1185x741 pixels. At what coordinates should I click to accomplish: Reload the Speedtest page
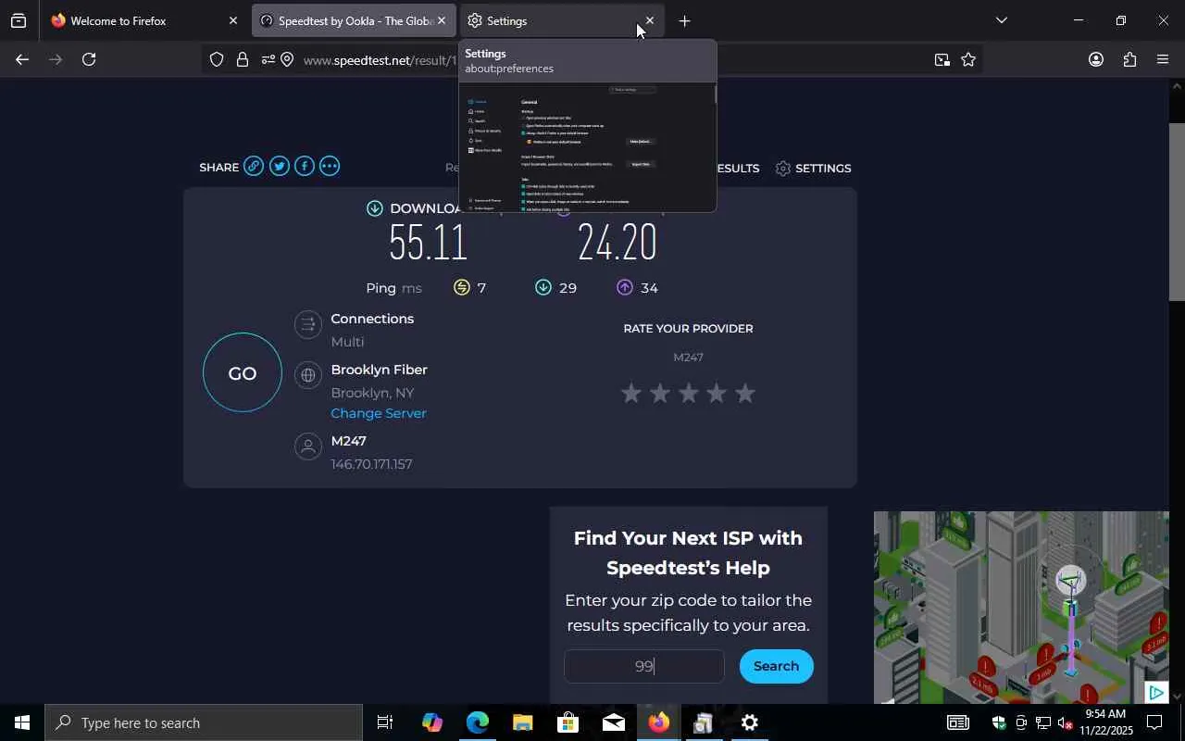(x=89, y=59)
